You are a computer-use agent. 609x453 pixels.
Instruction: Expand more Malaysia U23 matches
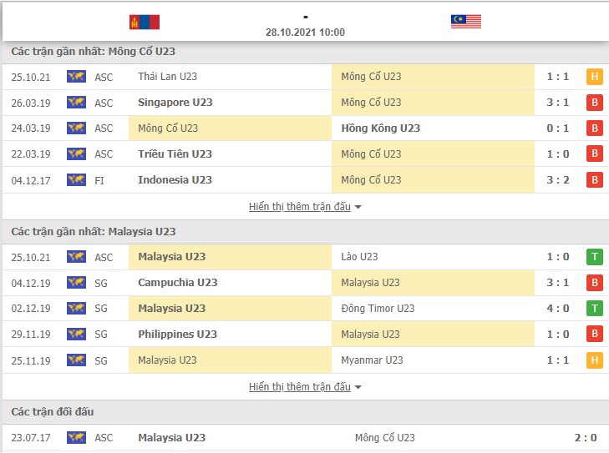click(x=300, y=387)
